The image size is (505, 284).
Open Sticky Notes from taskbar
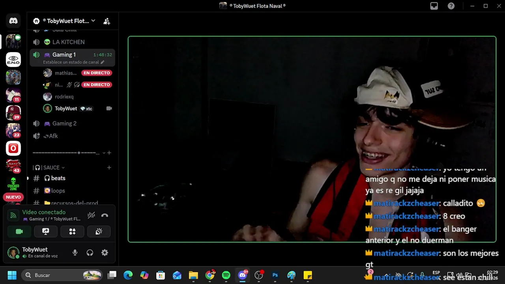pos(308,275)
